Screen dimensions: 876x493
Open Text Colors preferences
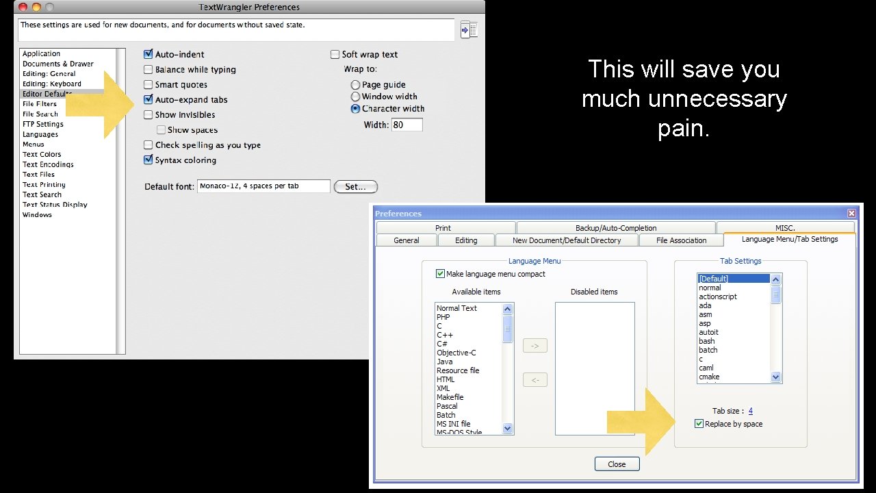click(42, 154)
